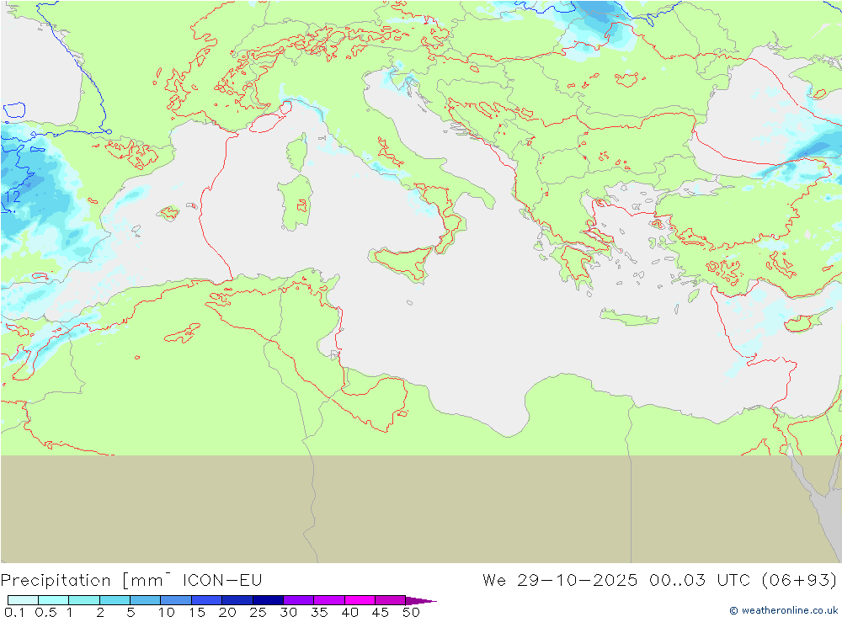Screen dimensions: 842x617
Task: Pick the 15–20 mm blue legend swatch
Action: click(207, 600)
